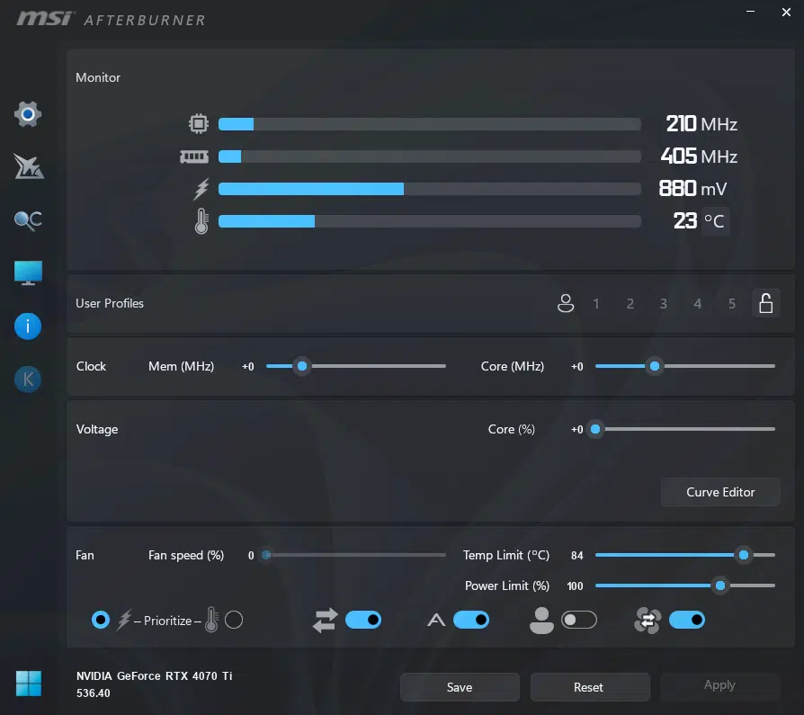This screenshot has height=715, width=804.
Task: Click the 23 °C temperature bar
Action: (x=430, y=221)
